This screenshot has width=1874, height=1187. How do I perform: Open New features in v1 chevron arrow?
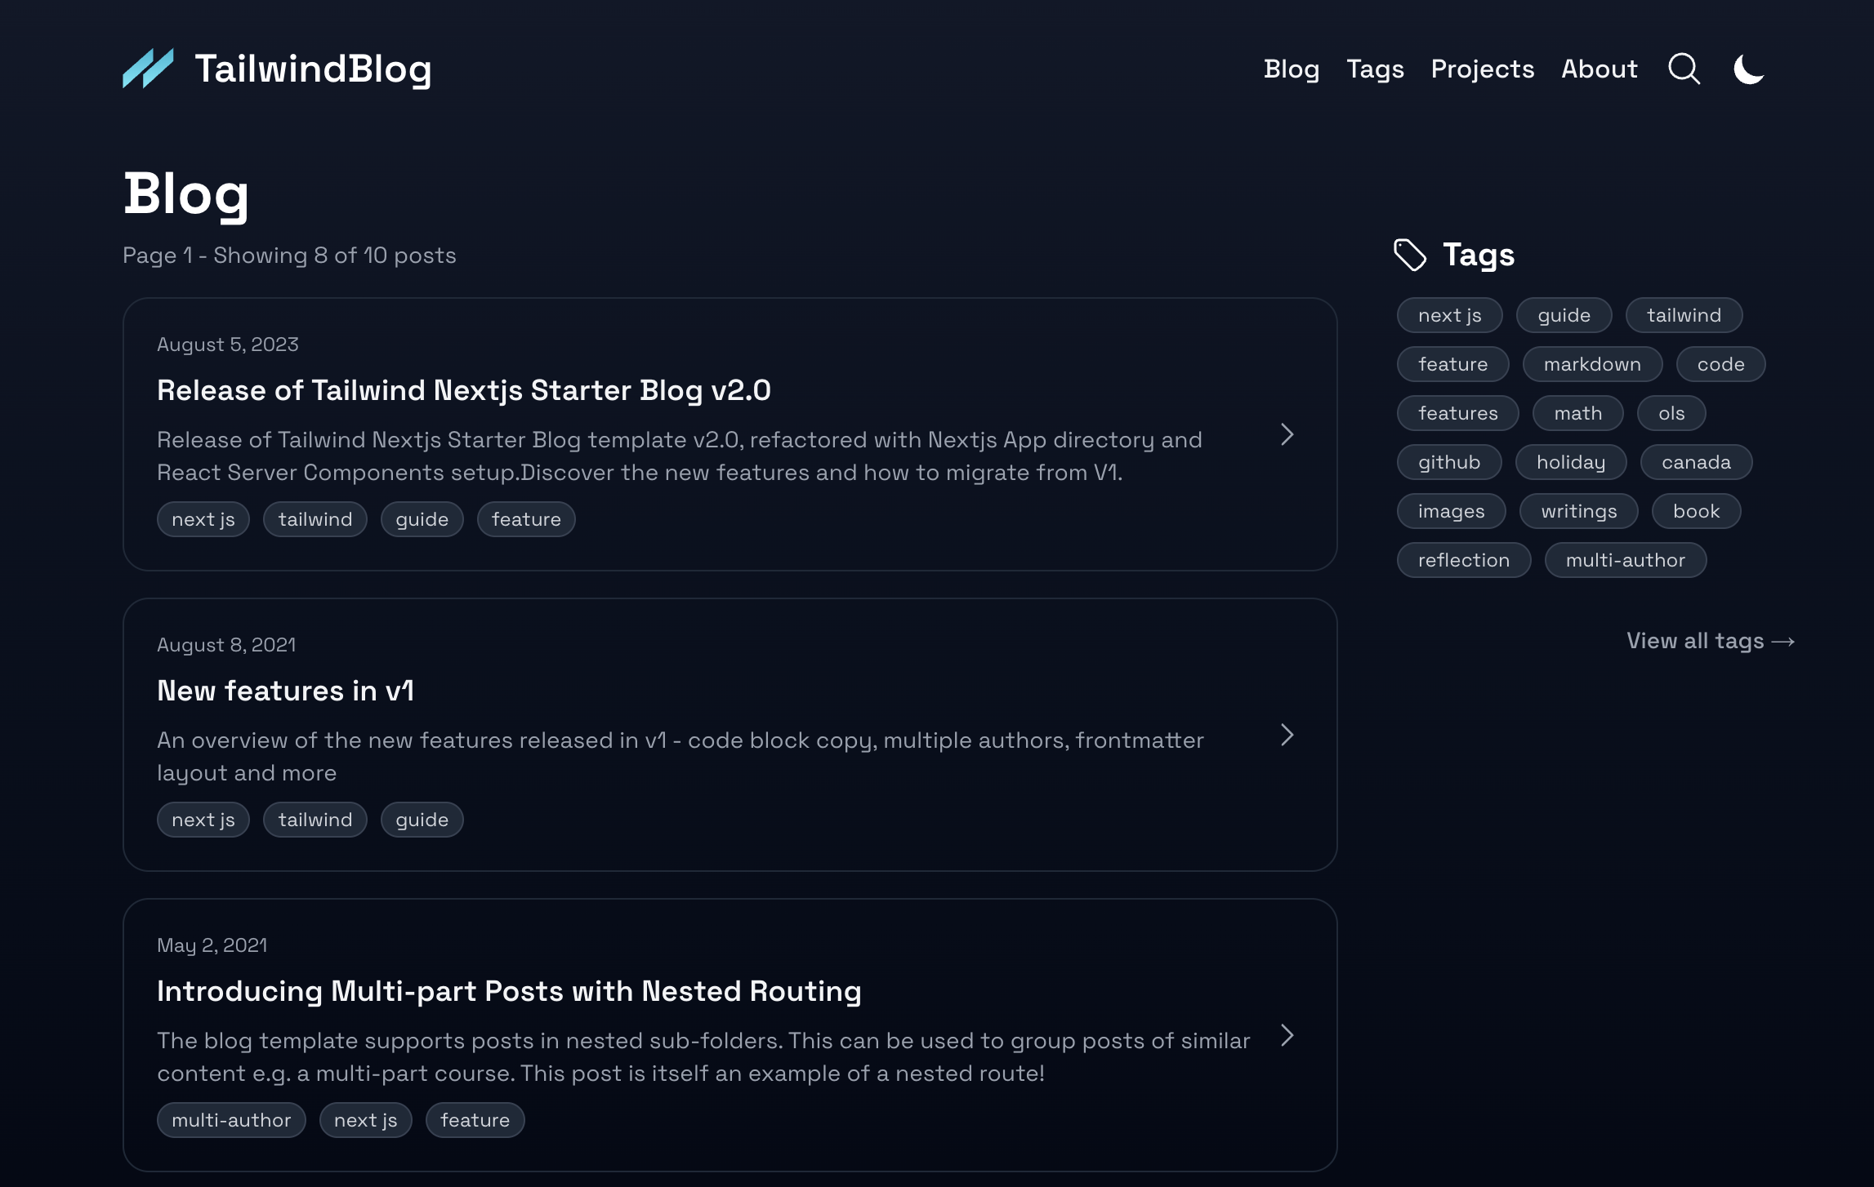[x=1287, y=735]
